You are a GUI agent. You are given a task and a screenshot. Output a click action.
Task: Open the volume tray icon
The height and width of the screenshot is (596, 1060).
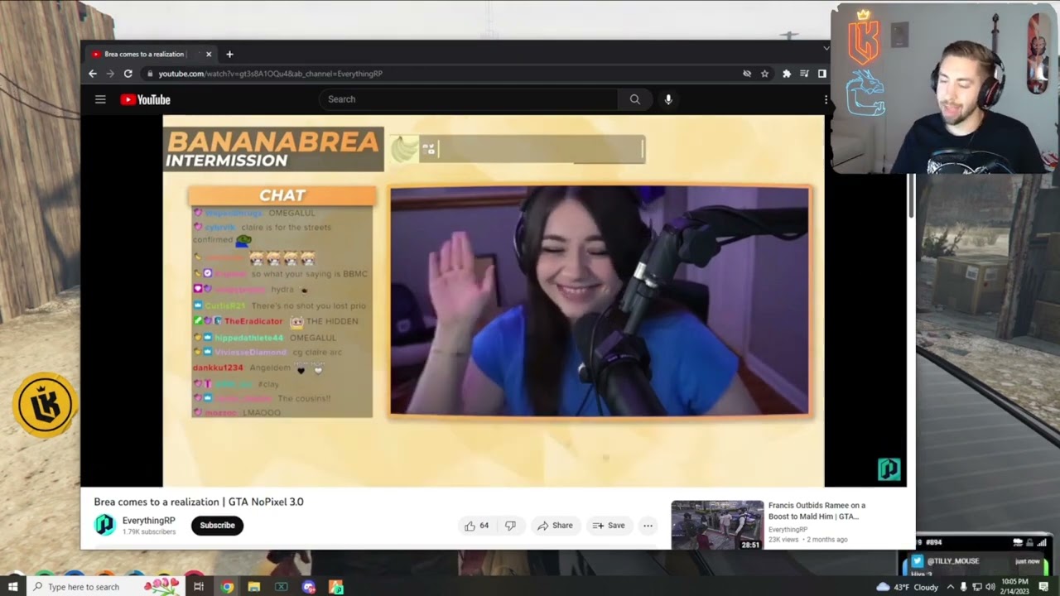tap(990, 587)
